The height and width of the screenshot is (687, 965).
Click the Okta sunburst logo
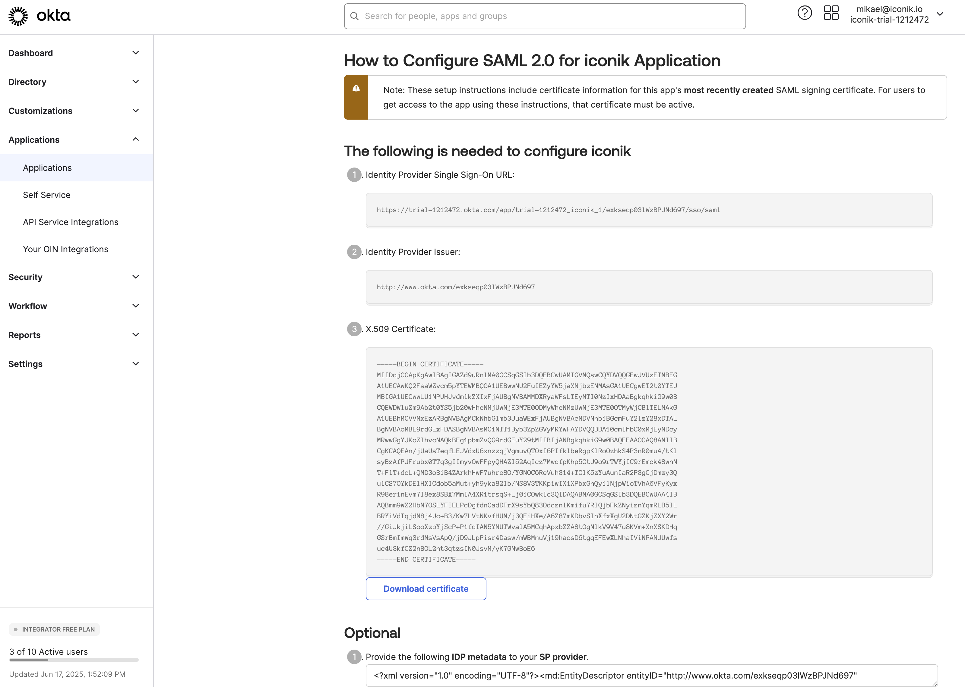(x=18, y=16)
